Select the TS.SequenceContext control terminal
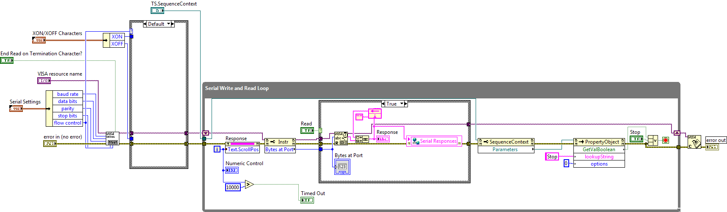The width and height of the screenshot is (727, 212). click(x=157, y=11)
